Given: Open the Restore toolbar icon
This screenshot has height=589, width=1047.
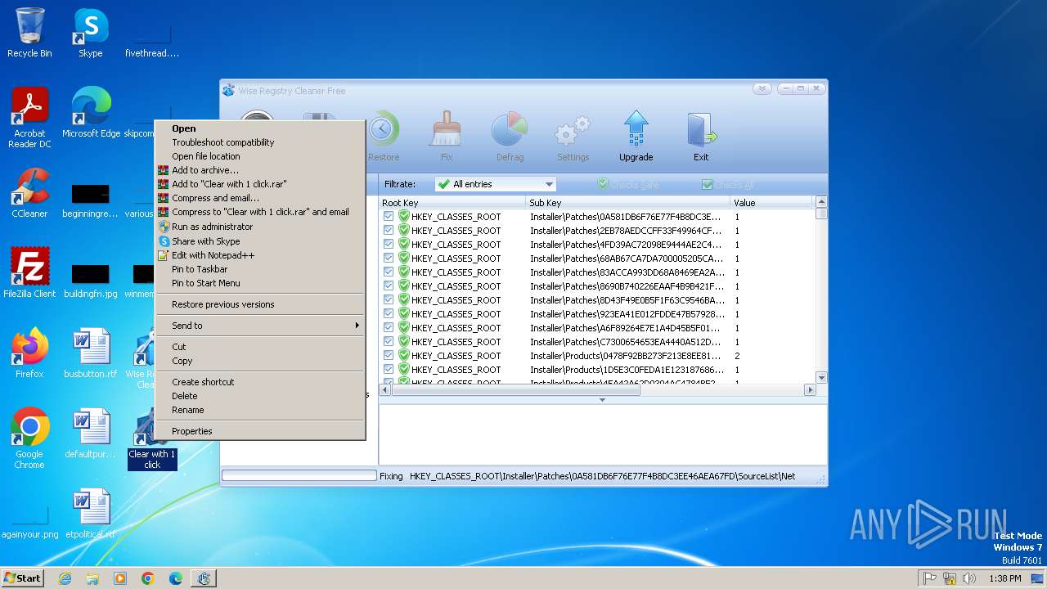Looking at the screenshot, I should click(383, 137).
